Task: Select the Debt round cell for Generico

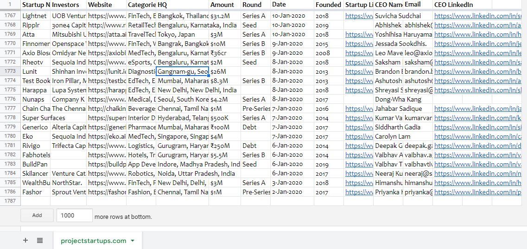Action: coord(256,127)
